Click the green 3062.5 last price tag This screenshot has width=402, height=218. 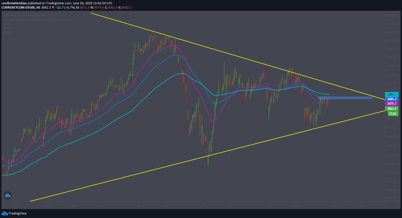392,109
